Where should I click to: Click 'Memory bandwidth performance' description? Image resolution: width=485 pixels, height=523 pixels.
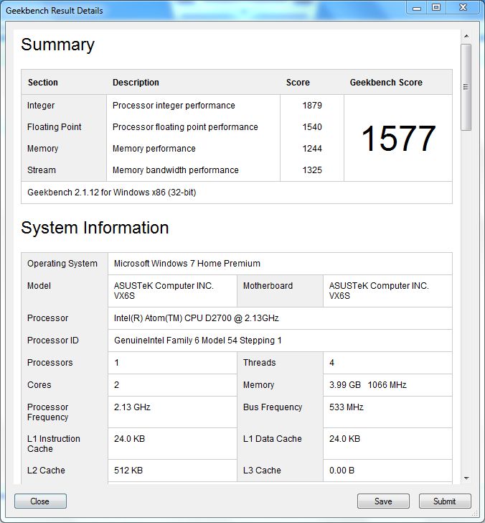pyautogui.click(x=176, y=170)
